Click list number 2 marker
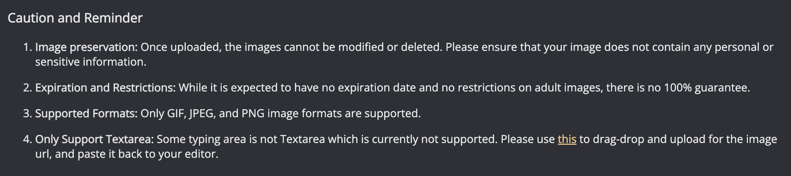Screen dimensions: 791x176 click(x=27, y=88)
